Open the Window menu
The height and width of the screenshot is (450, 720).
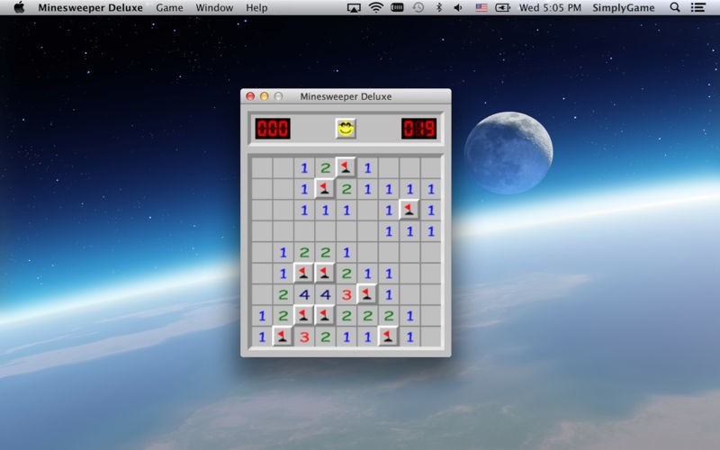pos(214,7)
